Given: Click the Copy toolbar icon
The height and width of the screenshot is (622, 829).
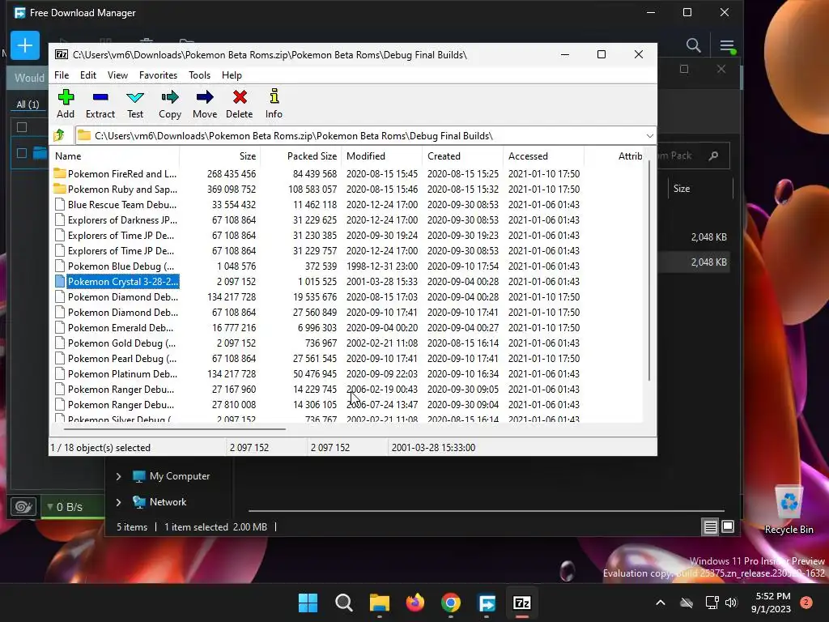Looking at the screenshot, I should point(170,104).
